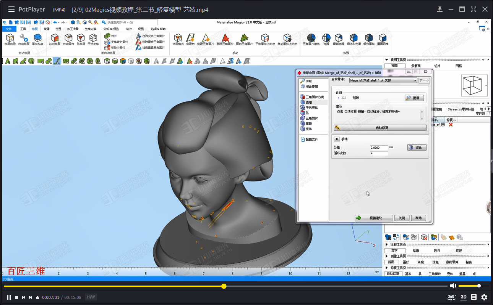Collapse the 手动 manual section

click(x=337, y=139)
